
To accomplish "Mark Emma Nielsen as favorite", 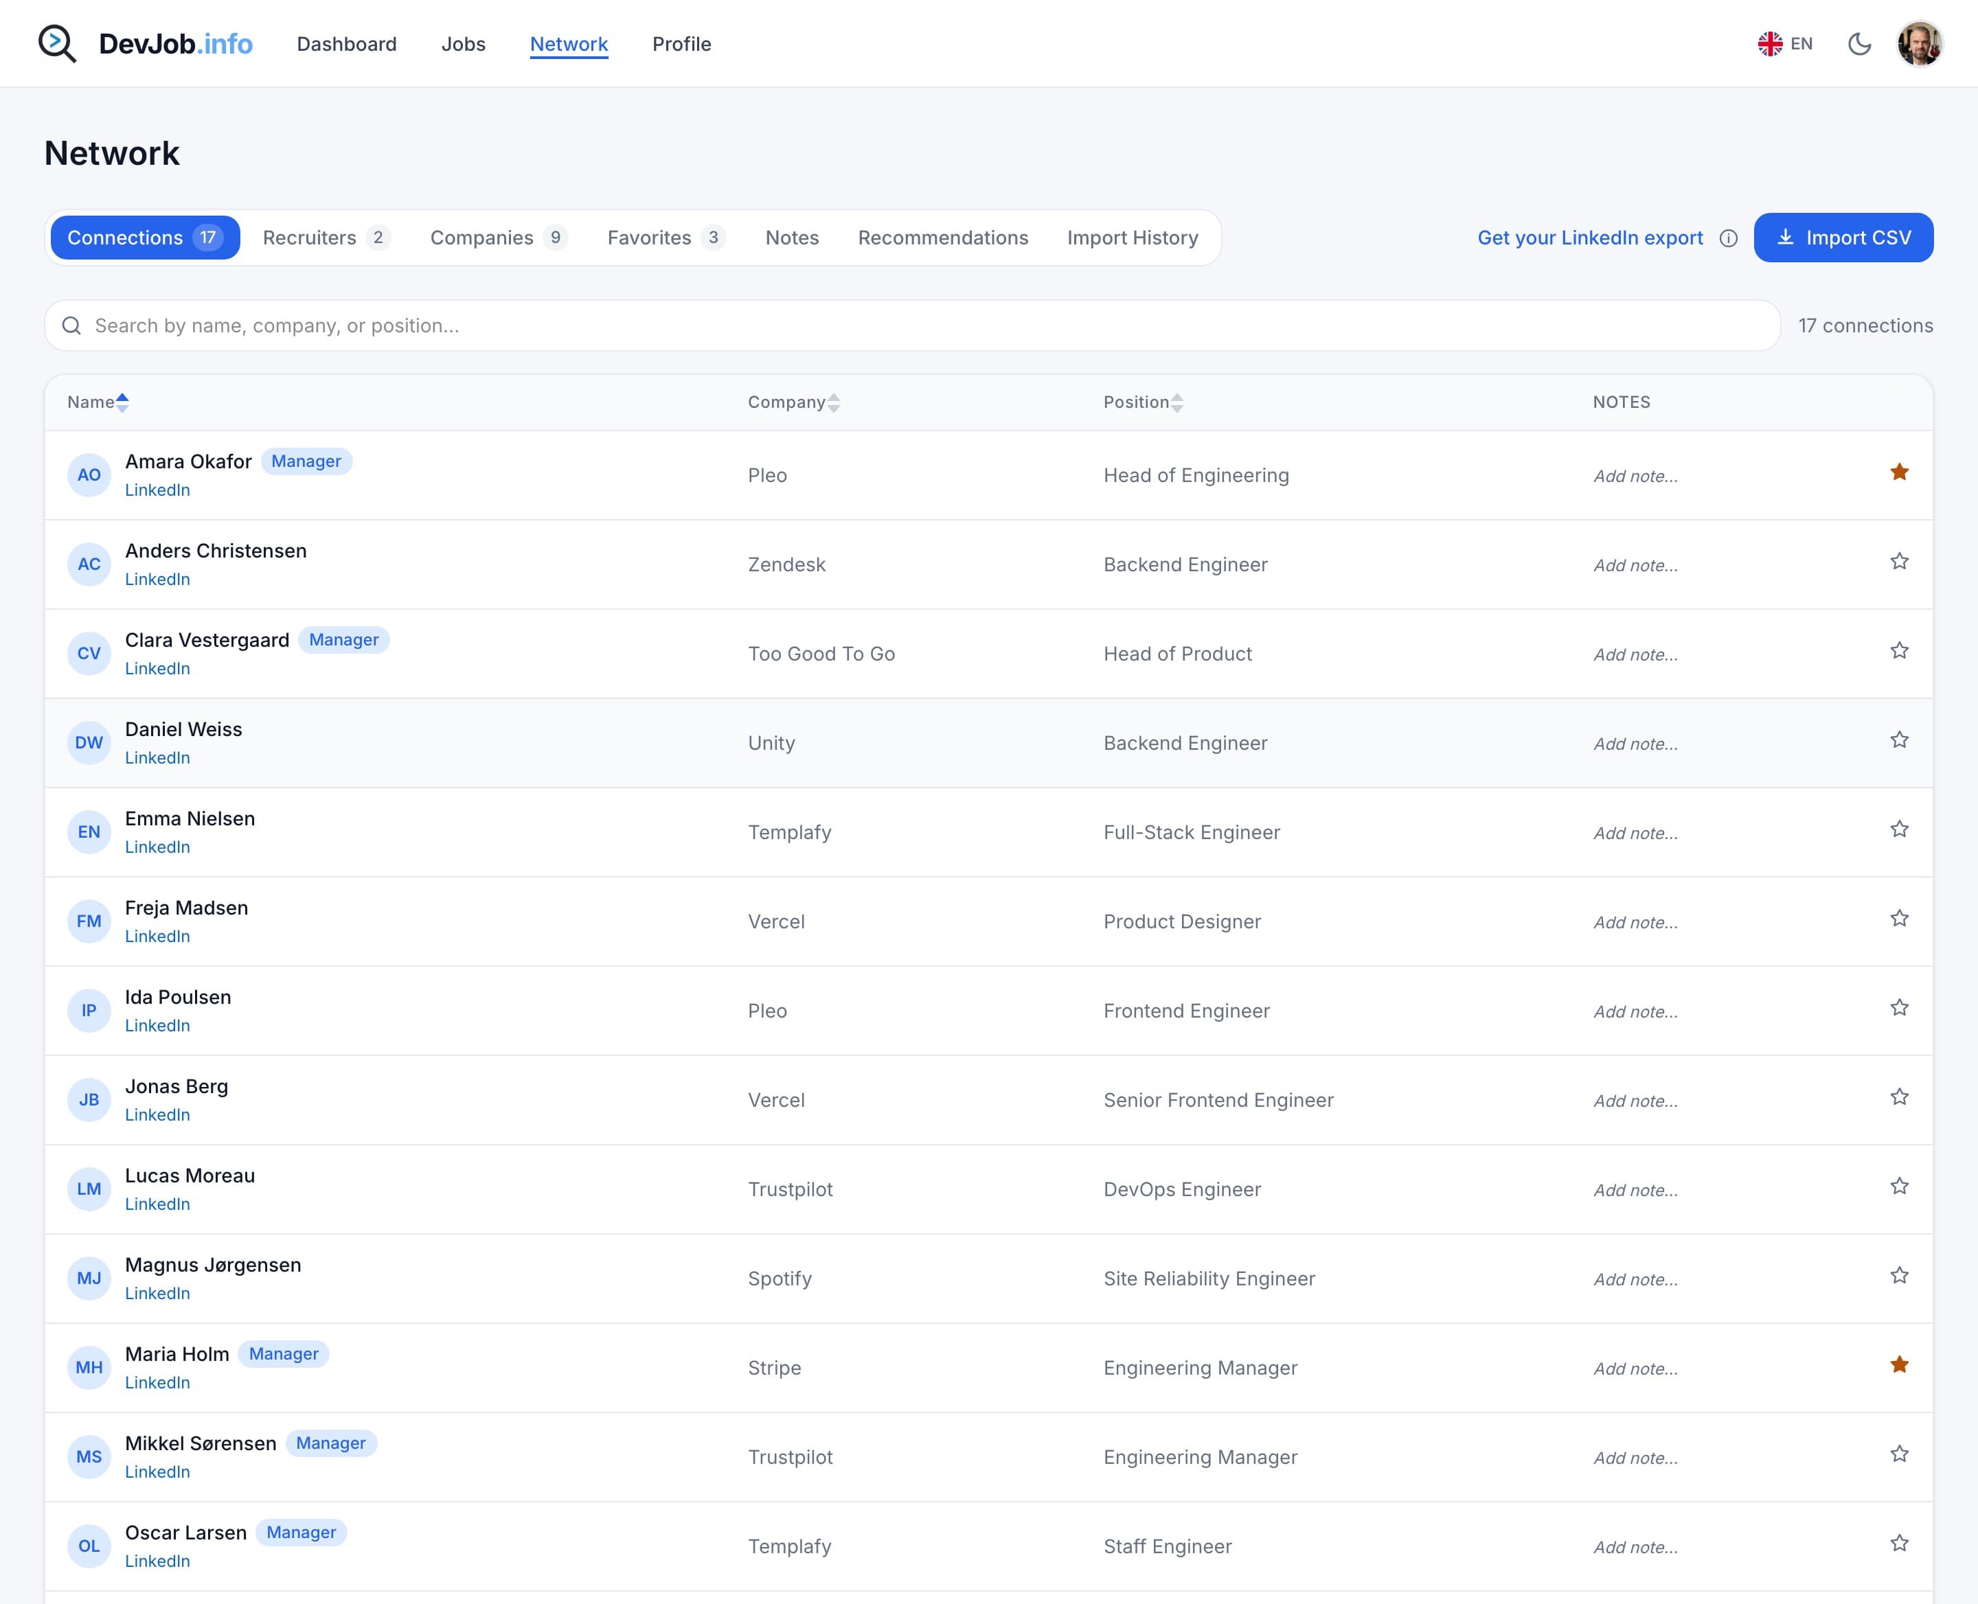I will 1900,829.
